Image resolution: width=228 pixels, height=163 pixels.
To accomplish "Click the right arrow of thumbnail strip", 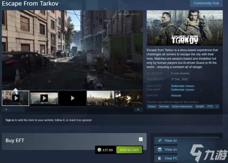I will click(x=138, y=109).
